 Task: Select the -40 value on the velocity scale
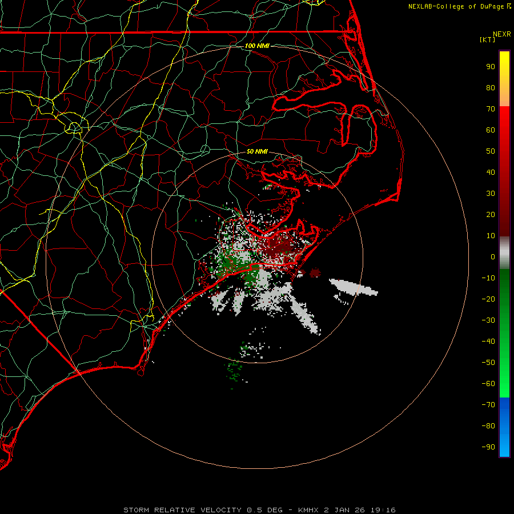(488, 342)
